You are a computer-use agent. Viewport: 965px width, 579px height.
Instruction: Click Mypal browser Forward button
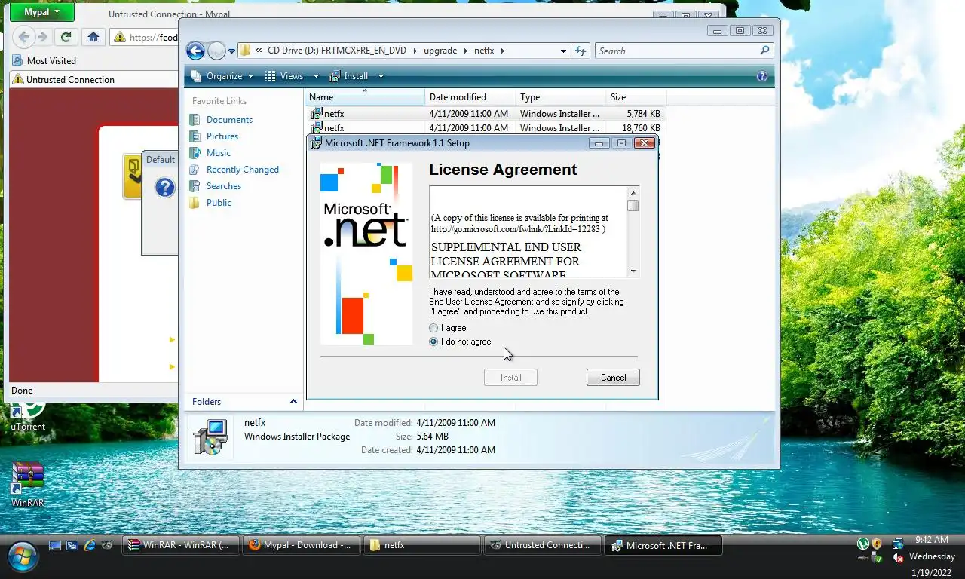tap(43, 36)
